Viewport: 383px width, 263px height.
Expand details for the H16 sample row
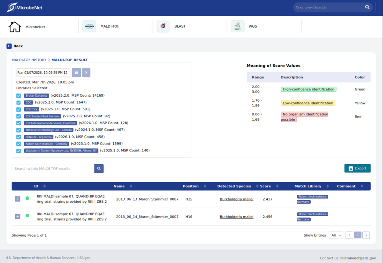click(17, 217)
